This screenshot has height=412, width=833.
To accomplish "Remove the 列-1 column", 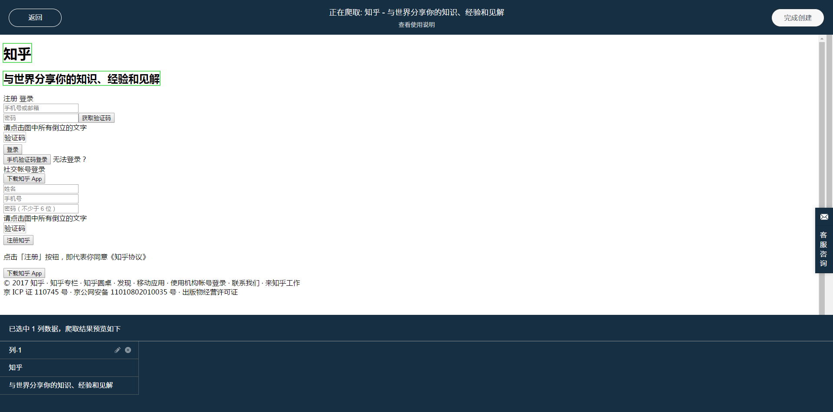I will click(128, 350).
